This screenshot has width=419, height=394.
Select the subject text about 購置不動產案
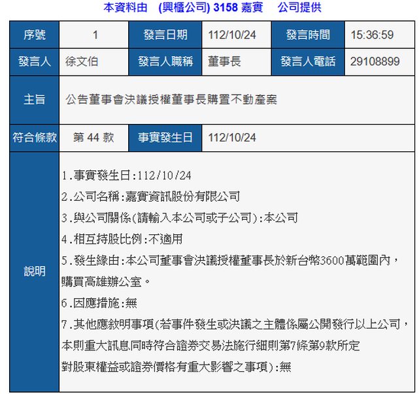pyautogui.click(x=172, y=100)
